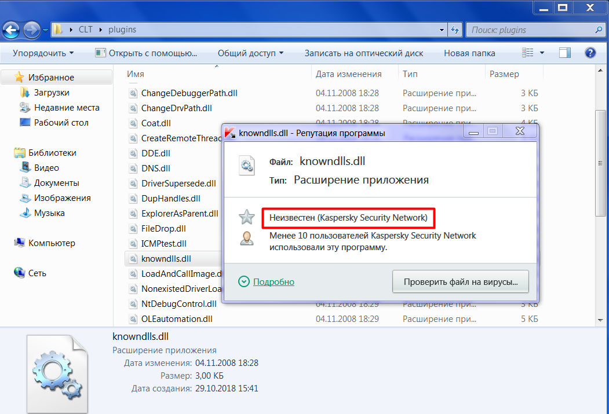Sort by the Дата изменения column header
This screenshot has height=414, width=609.
348,74
